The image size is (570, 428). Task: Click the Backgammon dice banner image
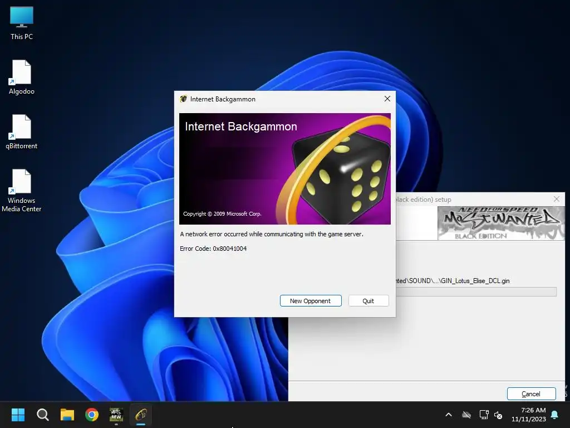click(x=285, y=168)
